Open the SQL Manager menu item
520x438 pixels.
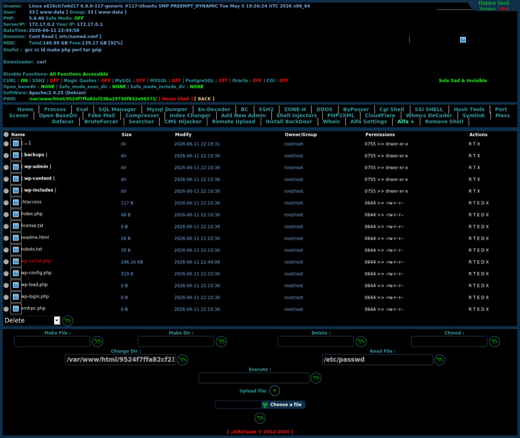point(117,109)
